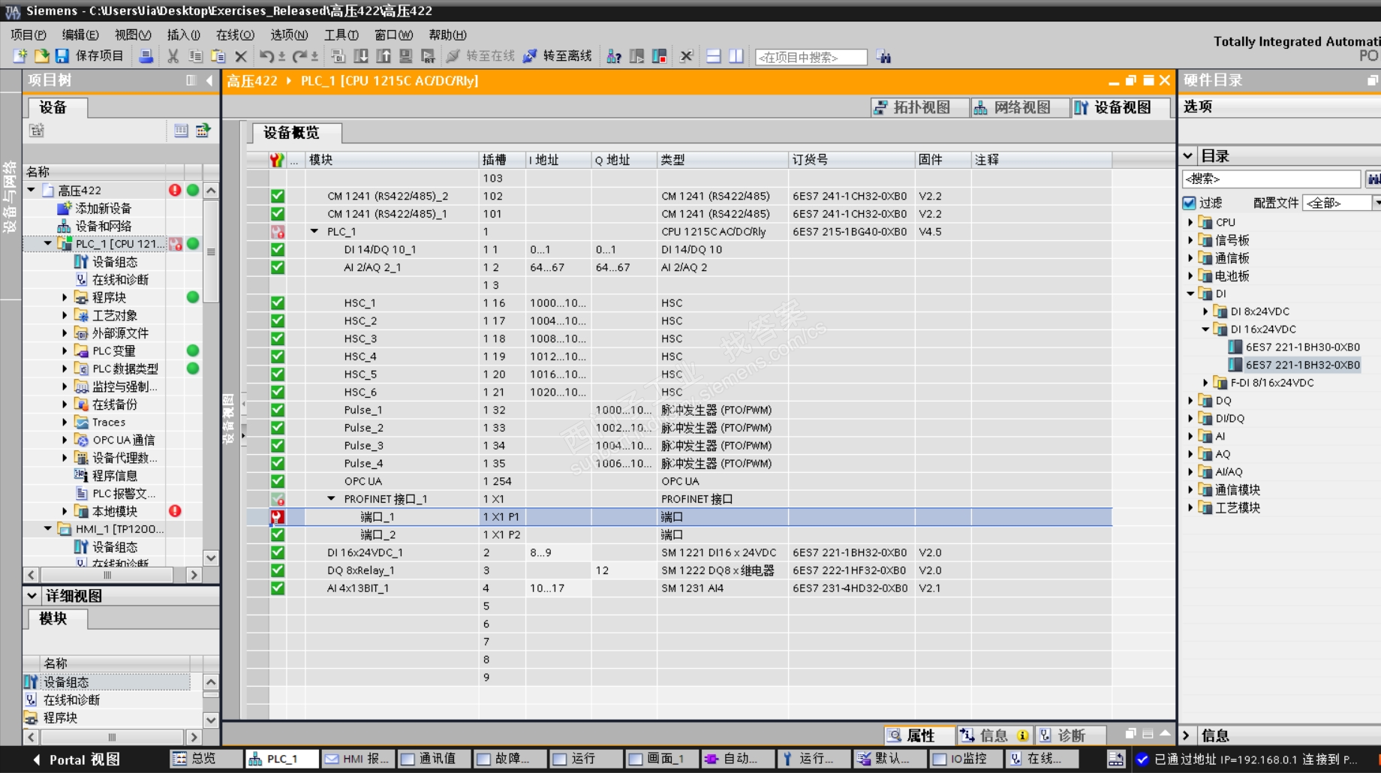Open the 项目 menu
The width and height of the screenshot is (1381, 773).
29,35
